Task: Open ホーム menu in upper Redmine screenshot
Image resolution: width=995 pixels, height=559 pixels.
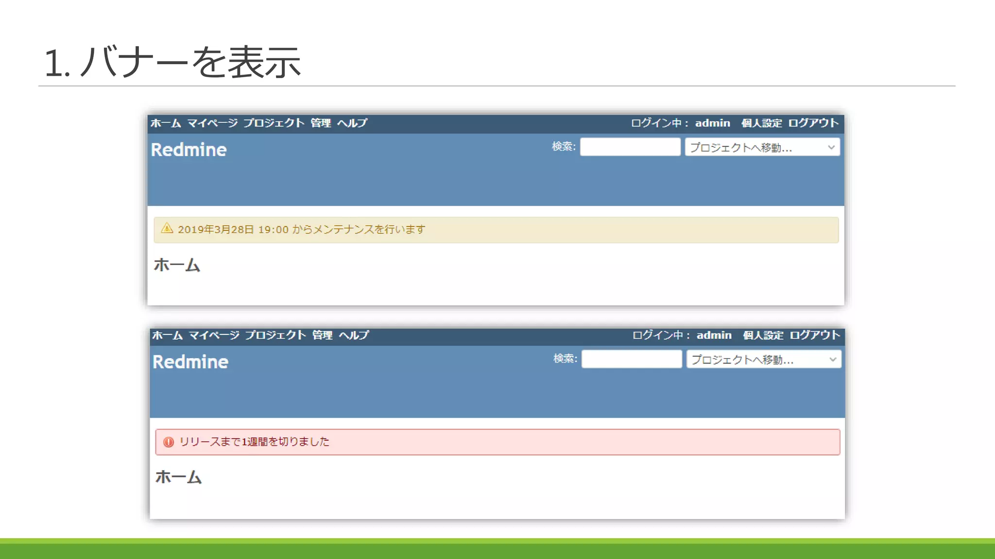Action: coord(166,123)
